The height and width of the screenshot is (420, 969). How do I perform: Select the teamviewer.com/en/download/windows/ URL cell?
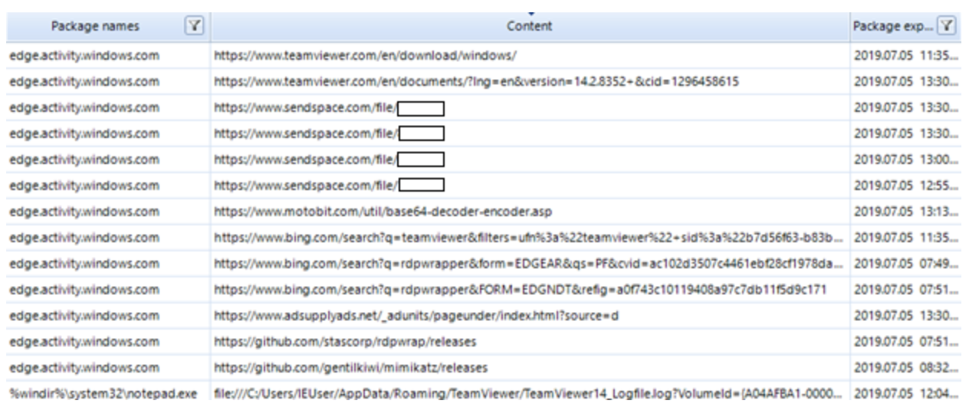(530, 55)
